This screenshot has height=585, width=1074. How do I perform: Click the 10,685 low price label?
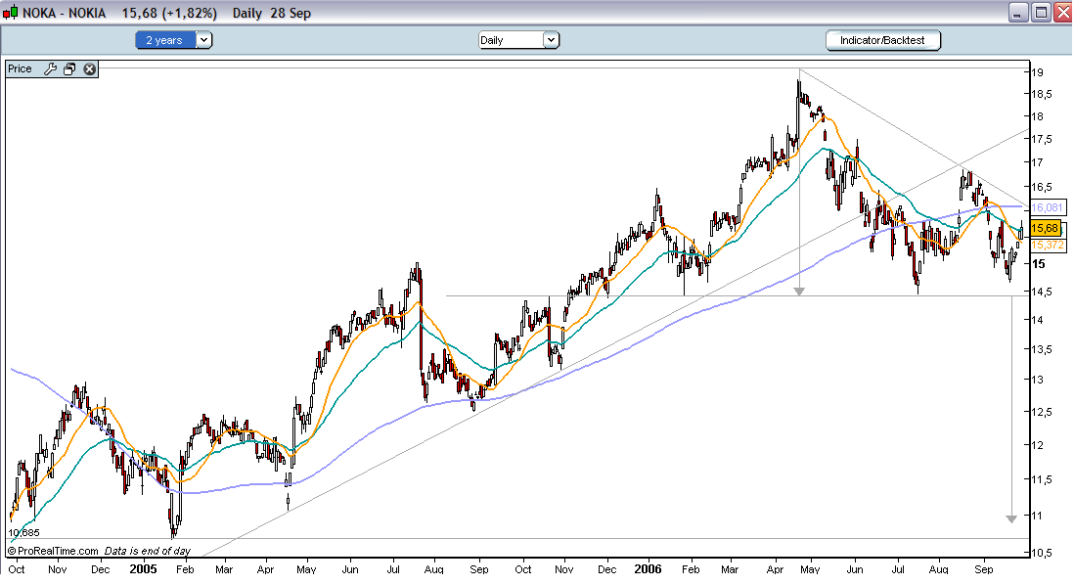24,533
